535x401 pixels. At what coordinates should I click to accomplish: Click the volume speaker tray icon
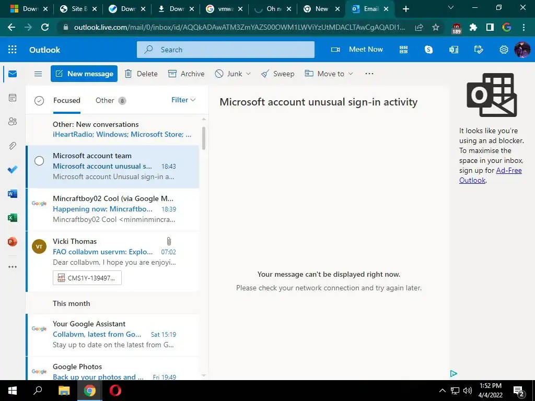pyautogui.click(x=468, y=391)
